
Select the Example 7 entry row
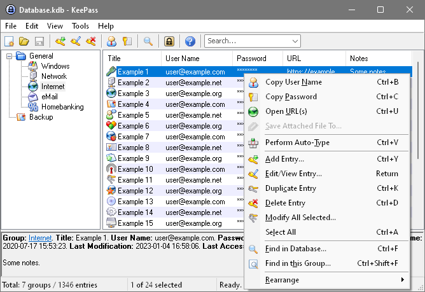[134, 137]
